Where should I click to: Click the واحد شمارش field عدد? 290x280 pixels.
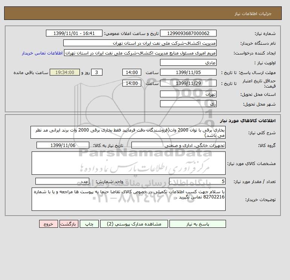coord(62,182)
